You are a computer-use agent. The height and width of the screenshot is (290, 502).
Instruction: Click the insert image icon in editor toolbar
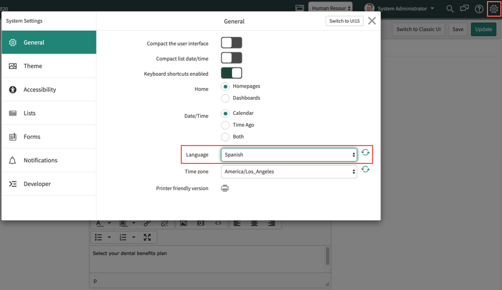184,224
